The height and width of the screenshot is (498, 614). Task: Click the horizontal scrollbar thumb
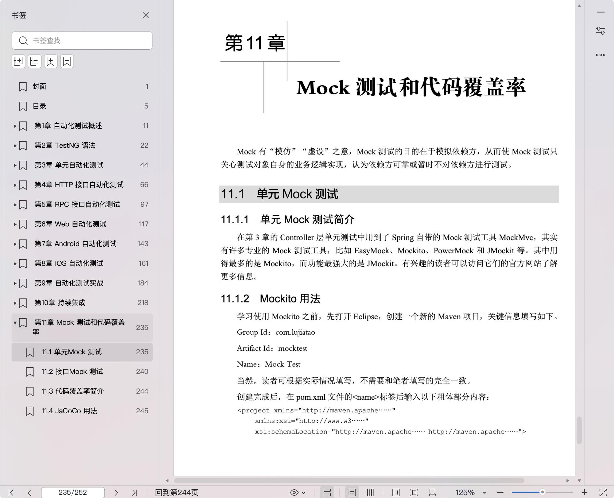point(349,481)
